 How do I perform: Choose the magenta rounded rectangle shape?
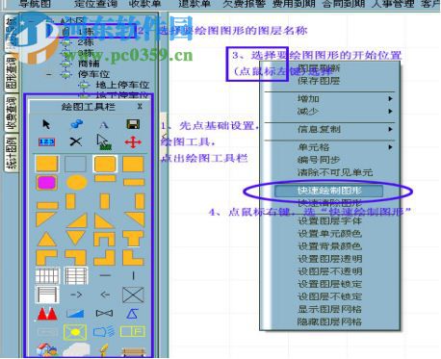coord(47,183)
